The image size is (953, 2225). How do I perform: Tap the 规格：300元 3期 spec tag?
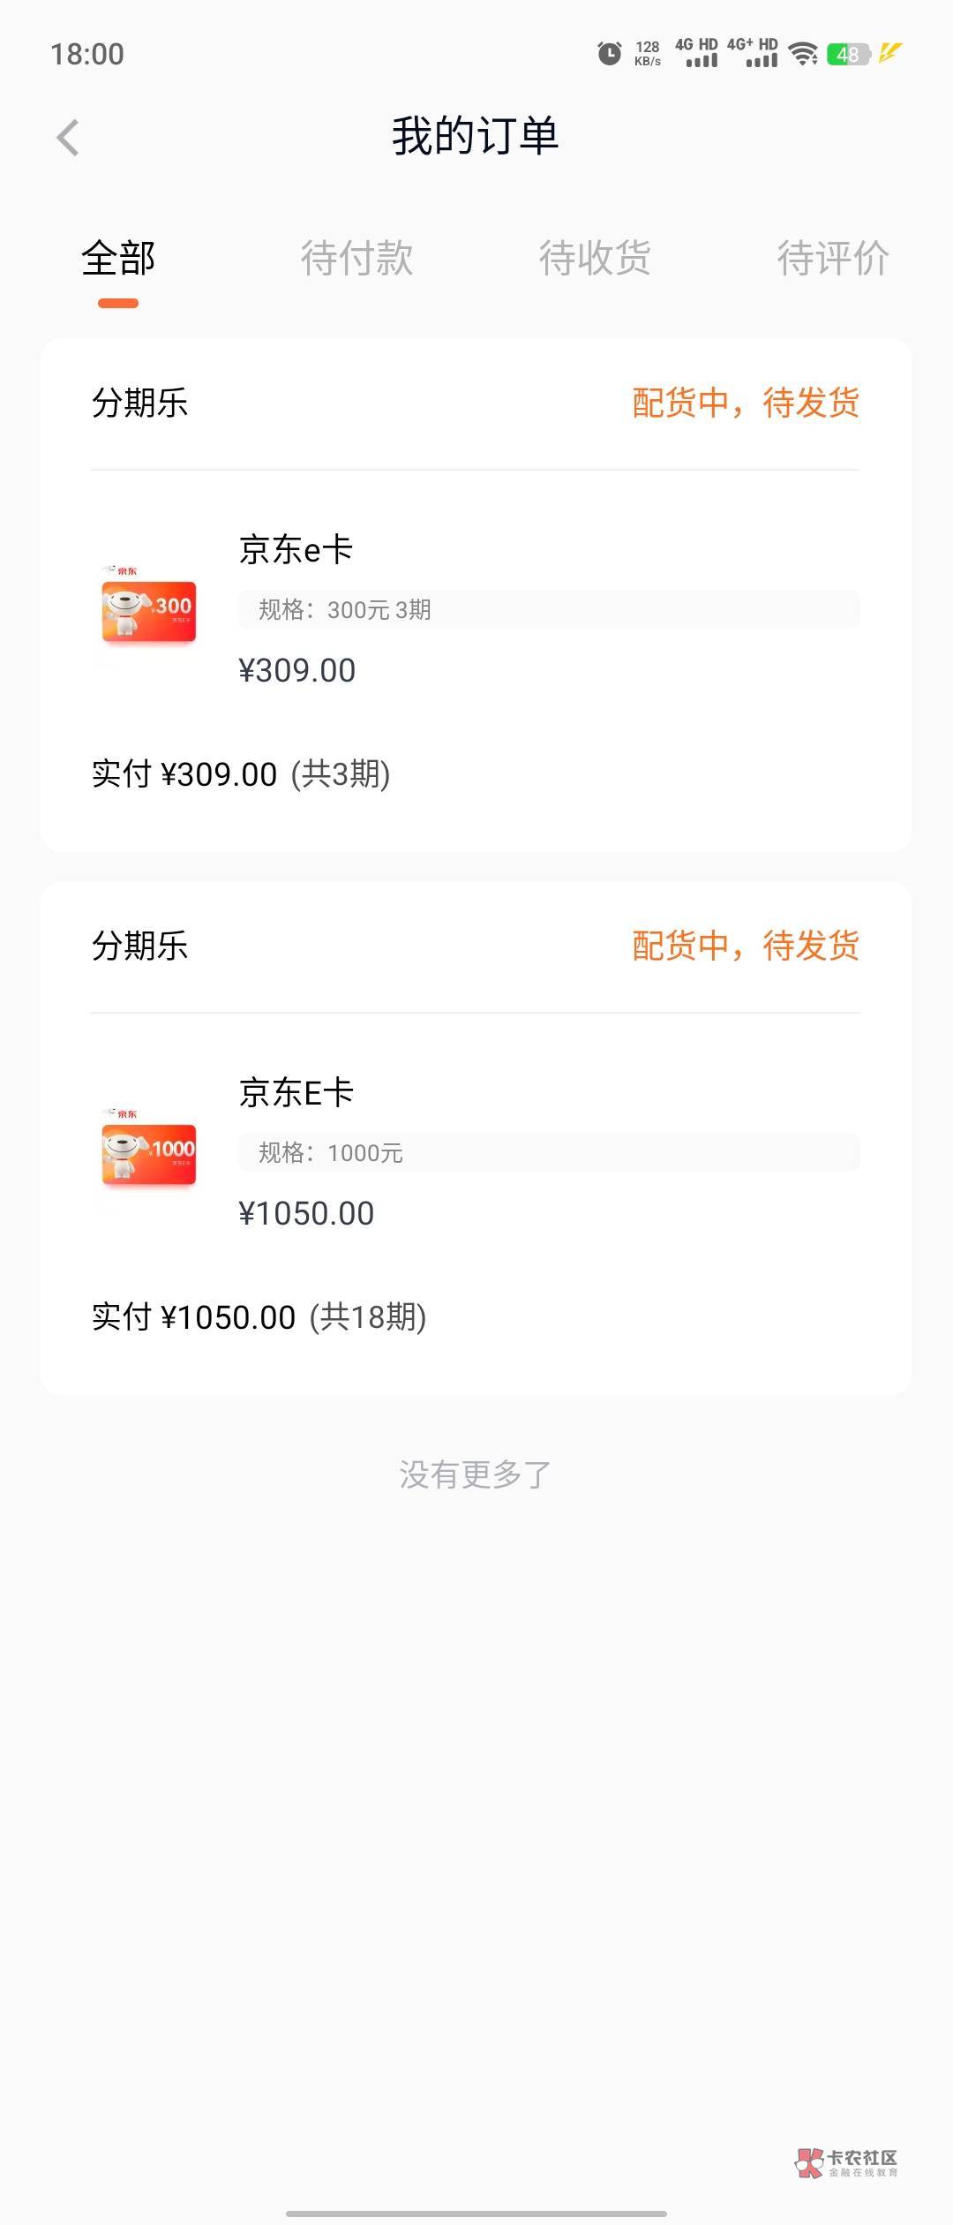pyautogui.click(x=344, y=610)
